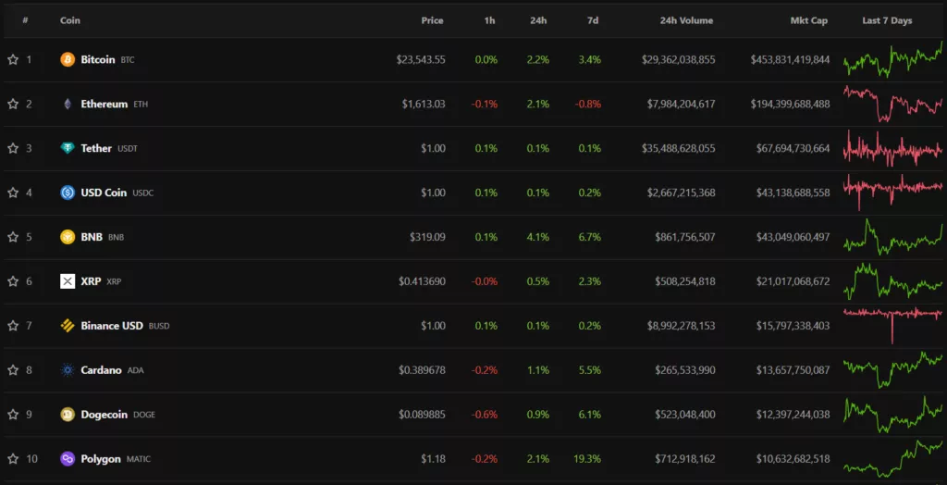
Task: Sort by the 24h change header
Action: coord(539,20)
